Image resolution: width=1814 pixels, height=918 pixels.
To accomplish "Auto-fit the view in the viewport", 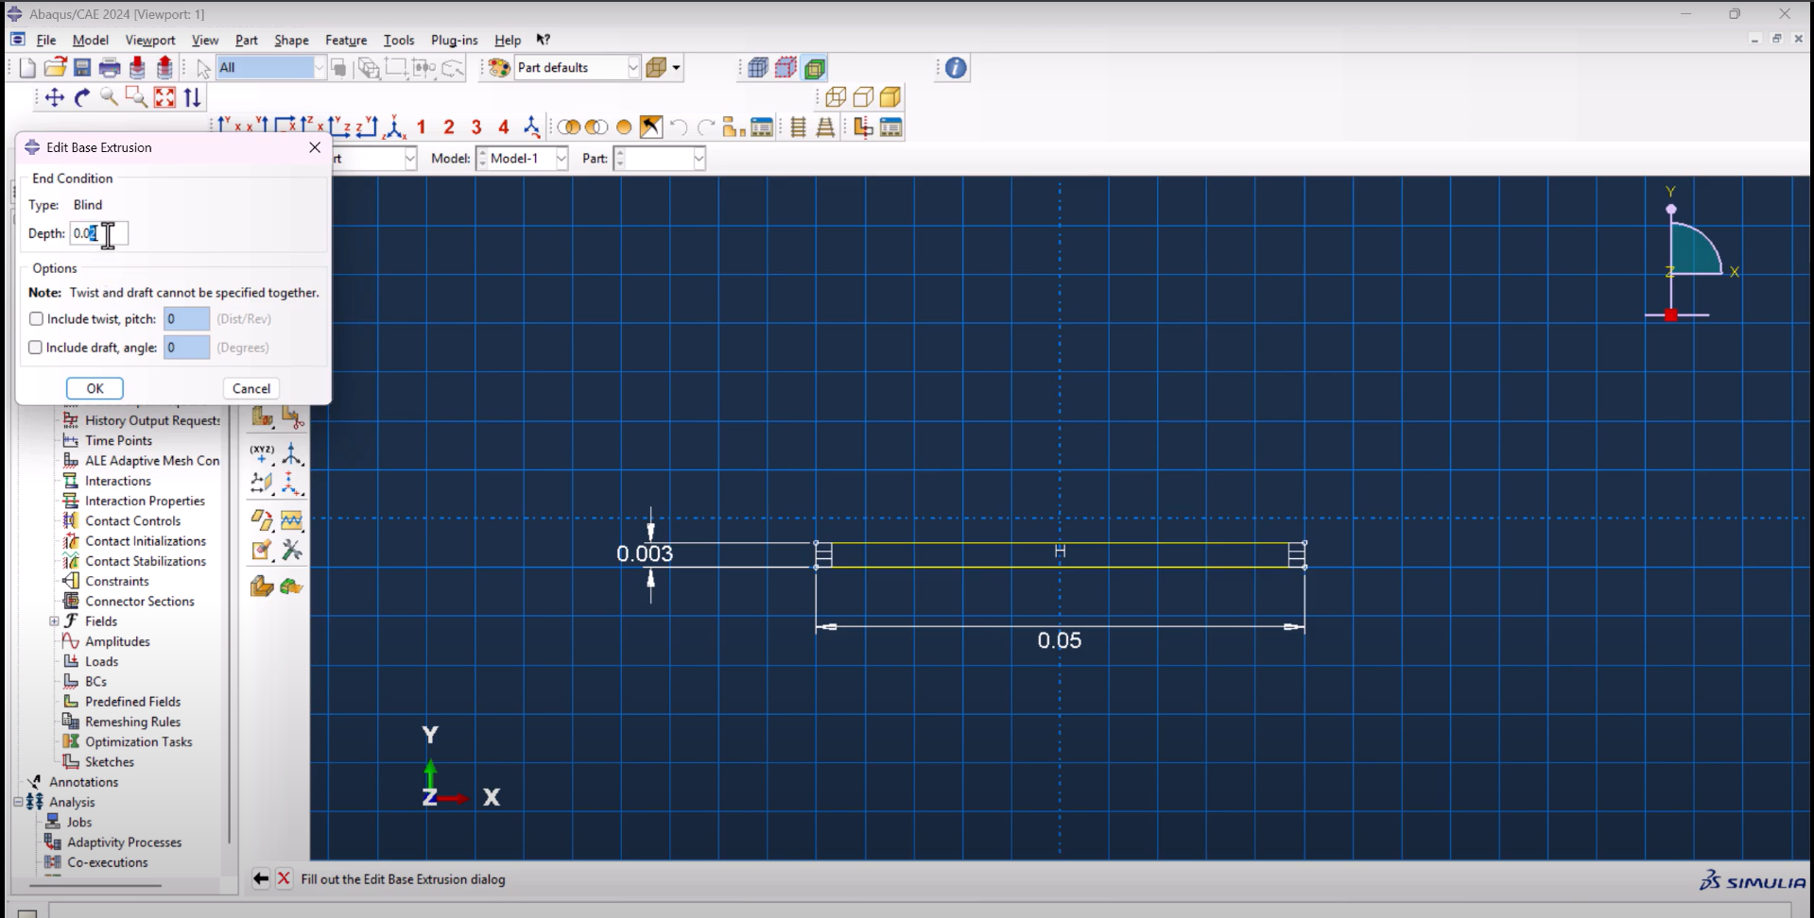I will point(164,97).
